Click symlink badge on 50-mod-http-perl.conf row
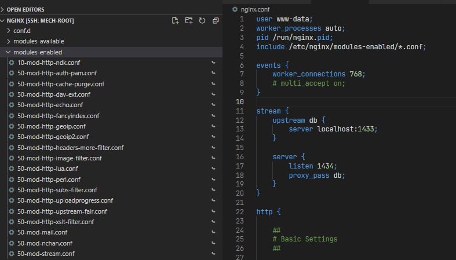This screenshot has height=260, width=456. point(213,180)
